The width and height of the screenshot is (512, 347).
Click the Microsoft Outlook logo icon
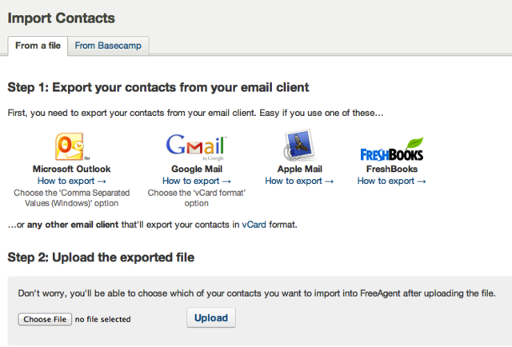point(71,146)
